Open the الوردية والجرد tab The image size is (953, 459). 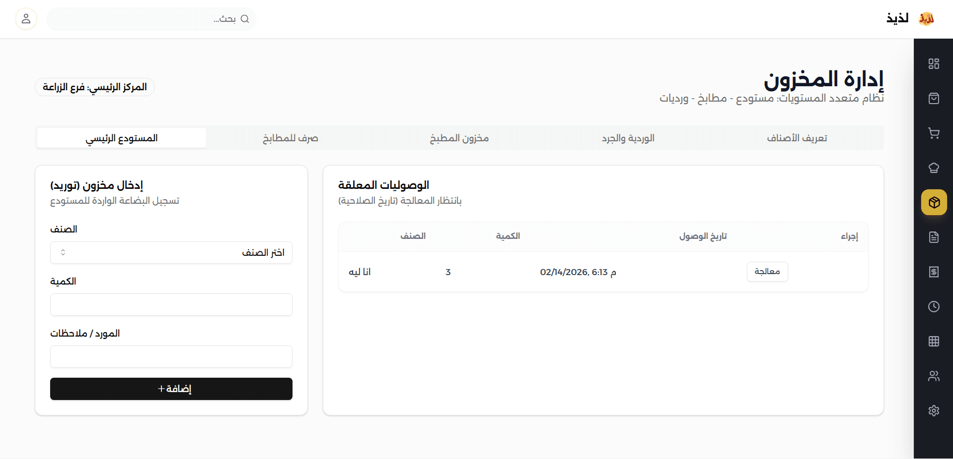click(628, 138)
